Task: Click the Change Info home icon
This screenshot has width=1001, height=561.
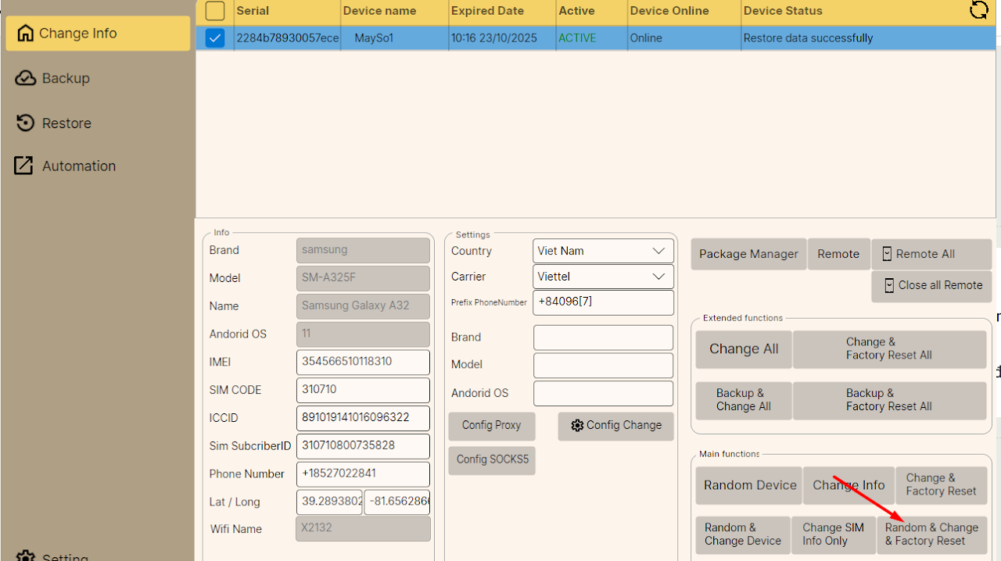Action: (x=26, y=34)
